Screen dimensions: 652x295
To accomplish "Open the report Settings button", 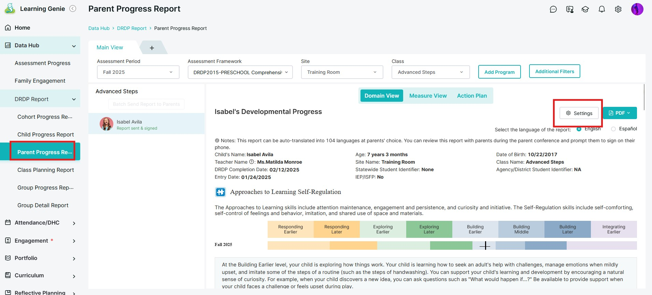I will click(579, 113).
